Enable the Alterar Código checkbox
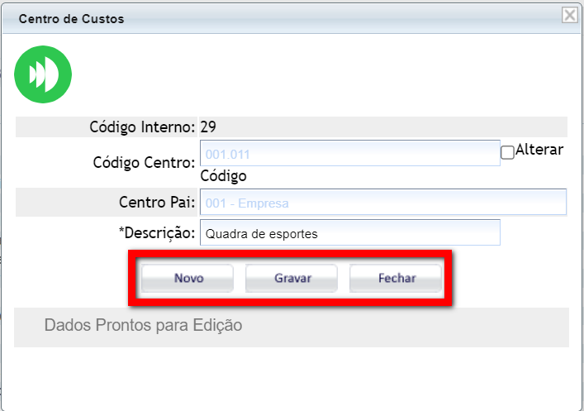The width and height of the screenshot is (584, 411). [508, 153]
